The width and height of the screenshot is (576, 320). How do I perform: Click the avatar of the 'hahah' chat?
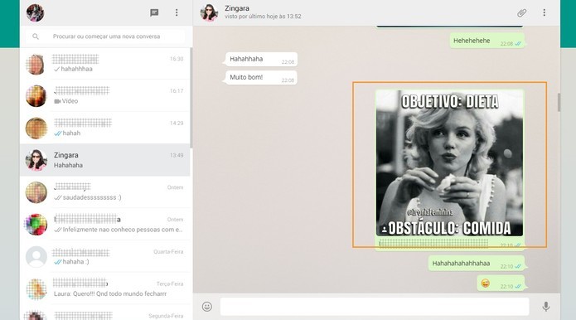point(36,128)
